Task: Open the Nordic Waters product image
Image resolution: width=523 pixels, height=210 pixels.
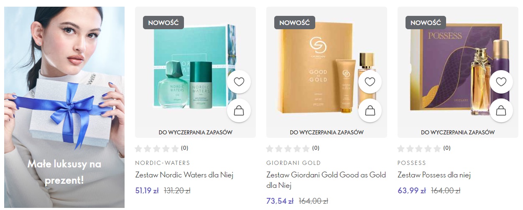Action: tap(195, 72)
